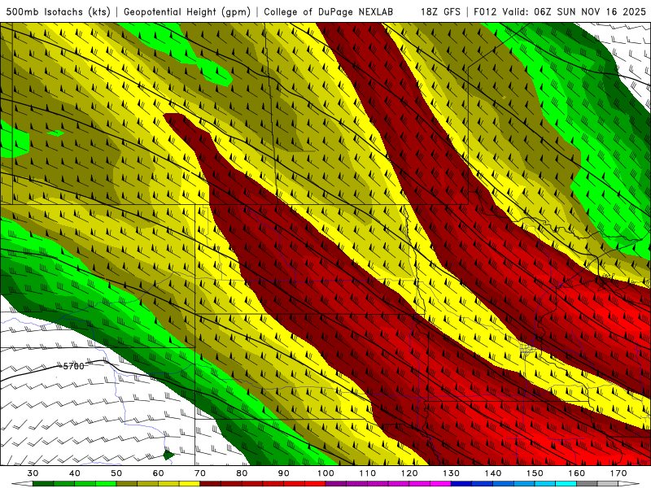Click the 100 value on the color scale
This screenshot has width=651, height=488.
tap(325, 473)
